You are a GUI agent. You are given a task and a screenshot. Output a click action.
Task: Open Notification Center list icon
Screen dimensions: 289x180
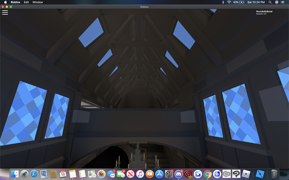tap(283, 2)
